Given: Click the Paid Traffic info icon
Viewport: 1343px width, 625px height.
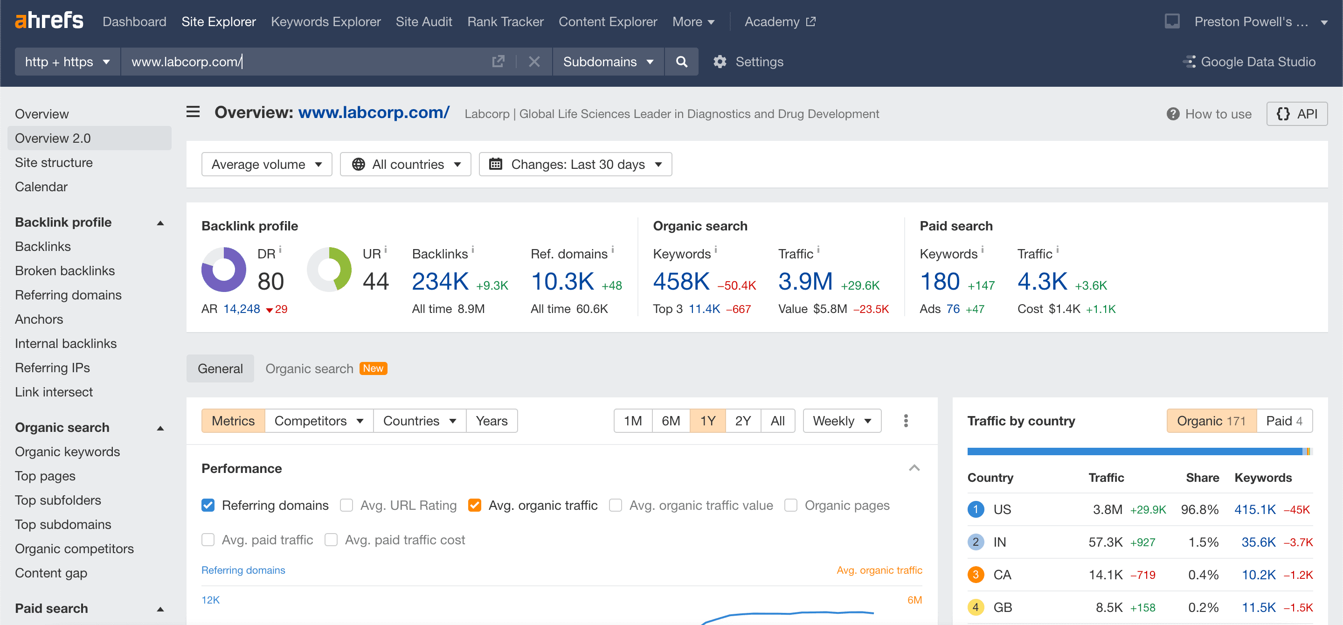Looking at the screenshot, I should pyautogui.click(x=1057, y=249).
